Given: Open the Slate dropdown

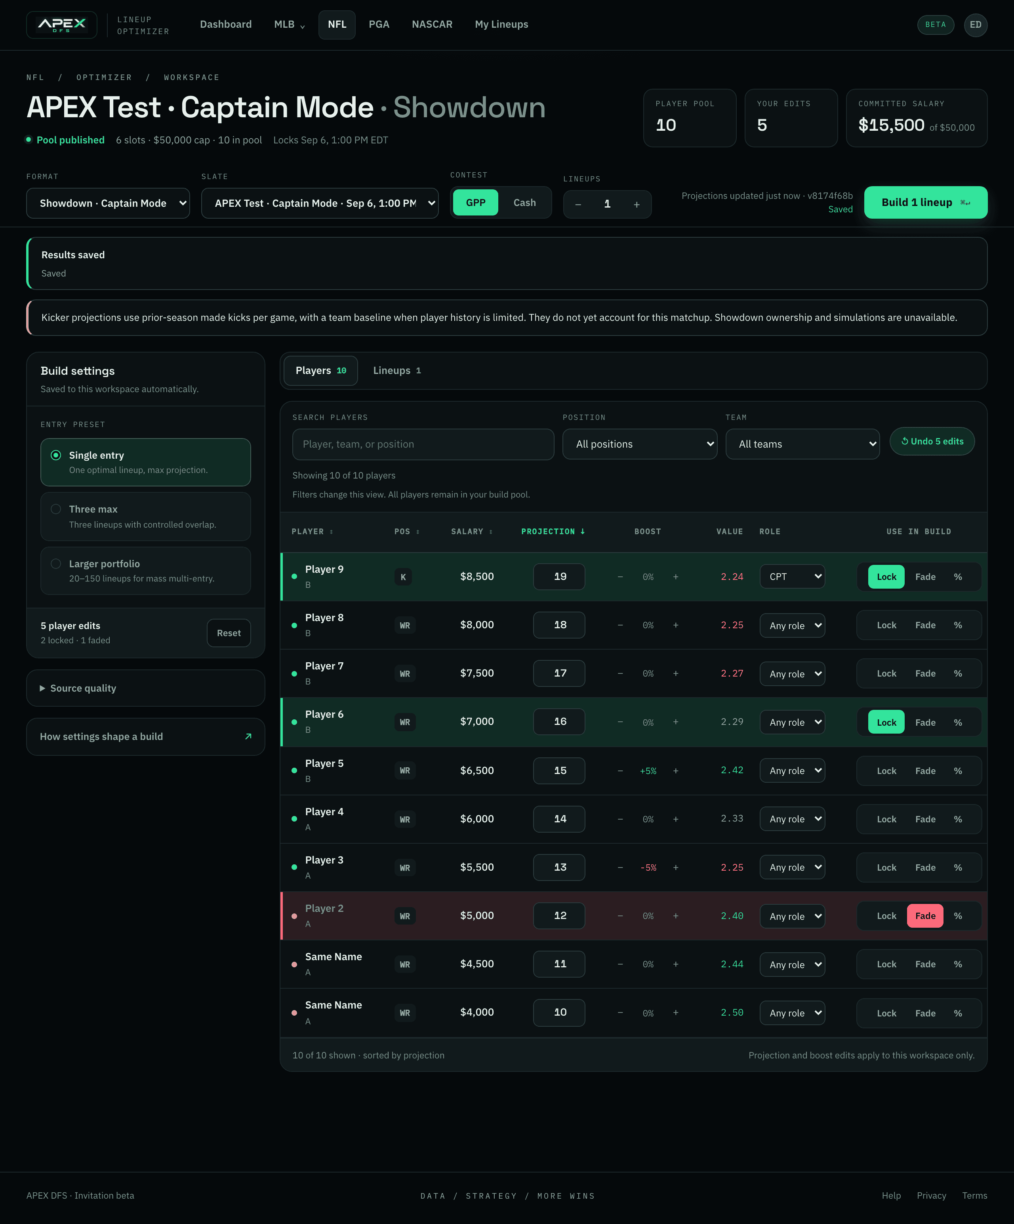Looking at the screenshot, I should pos(320,203).
